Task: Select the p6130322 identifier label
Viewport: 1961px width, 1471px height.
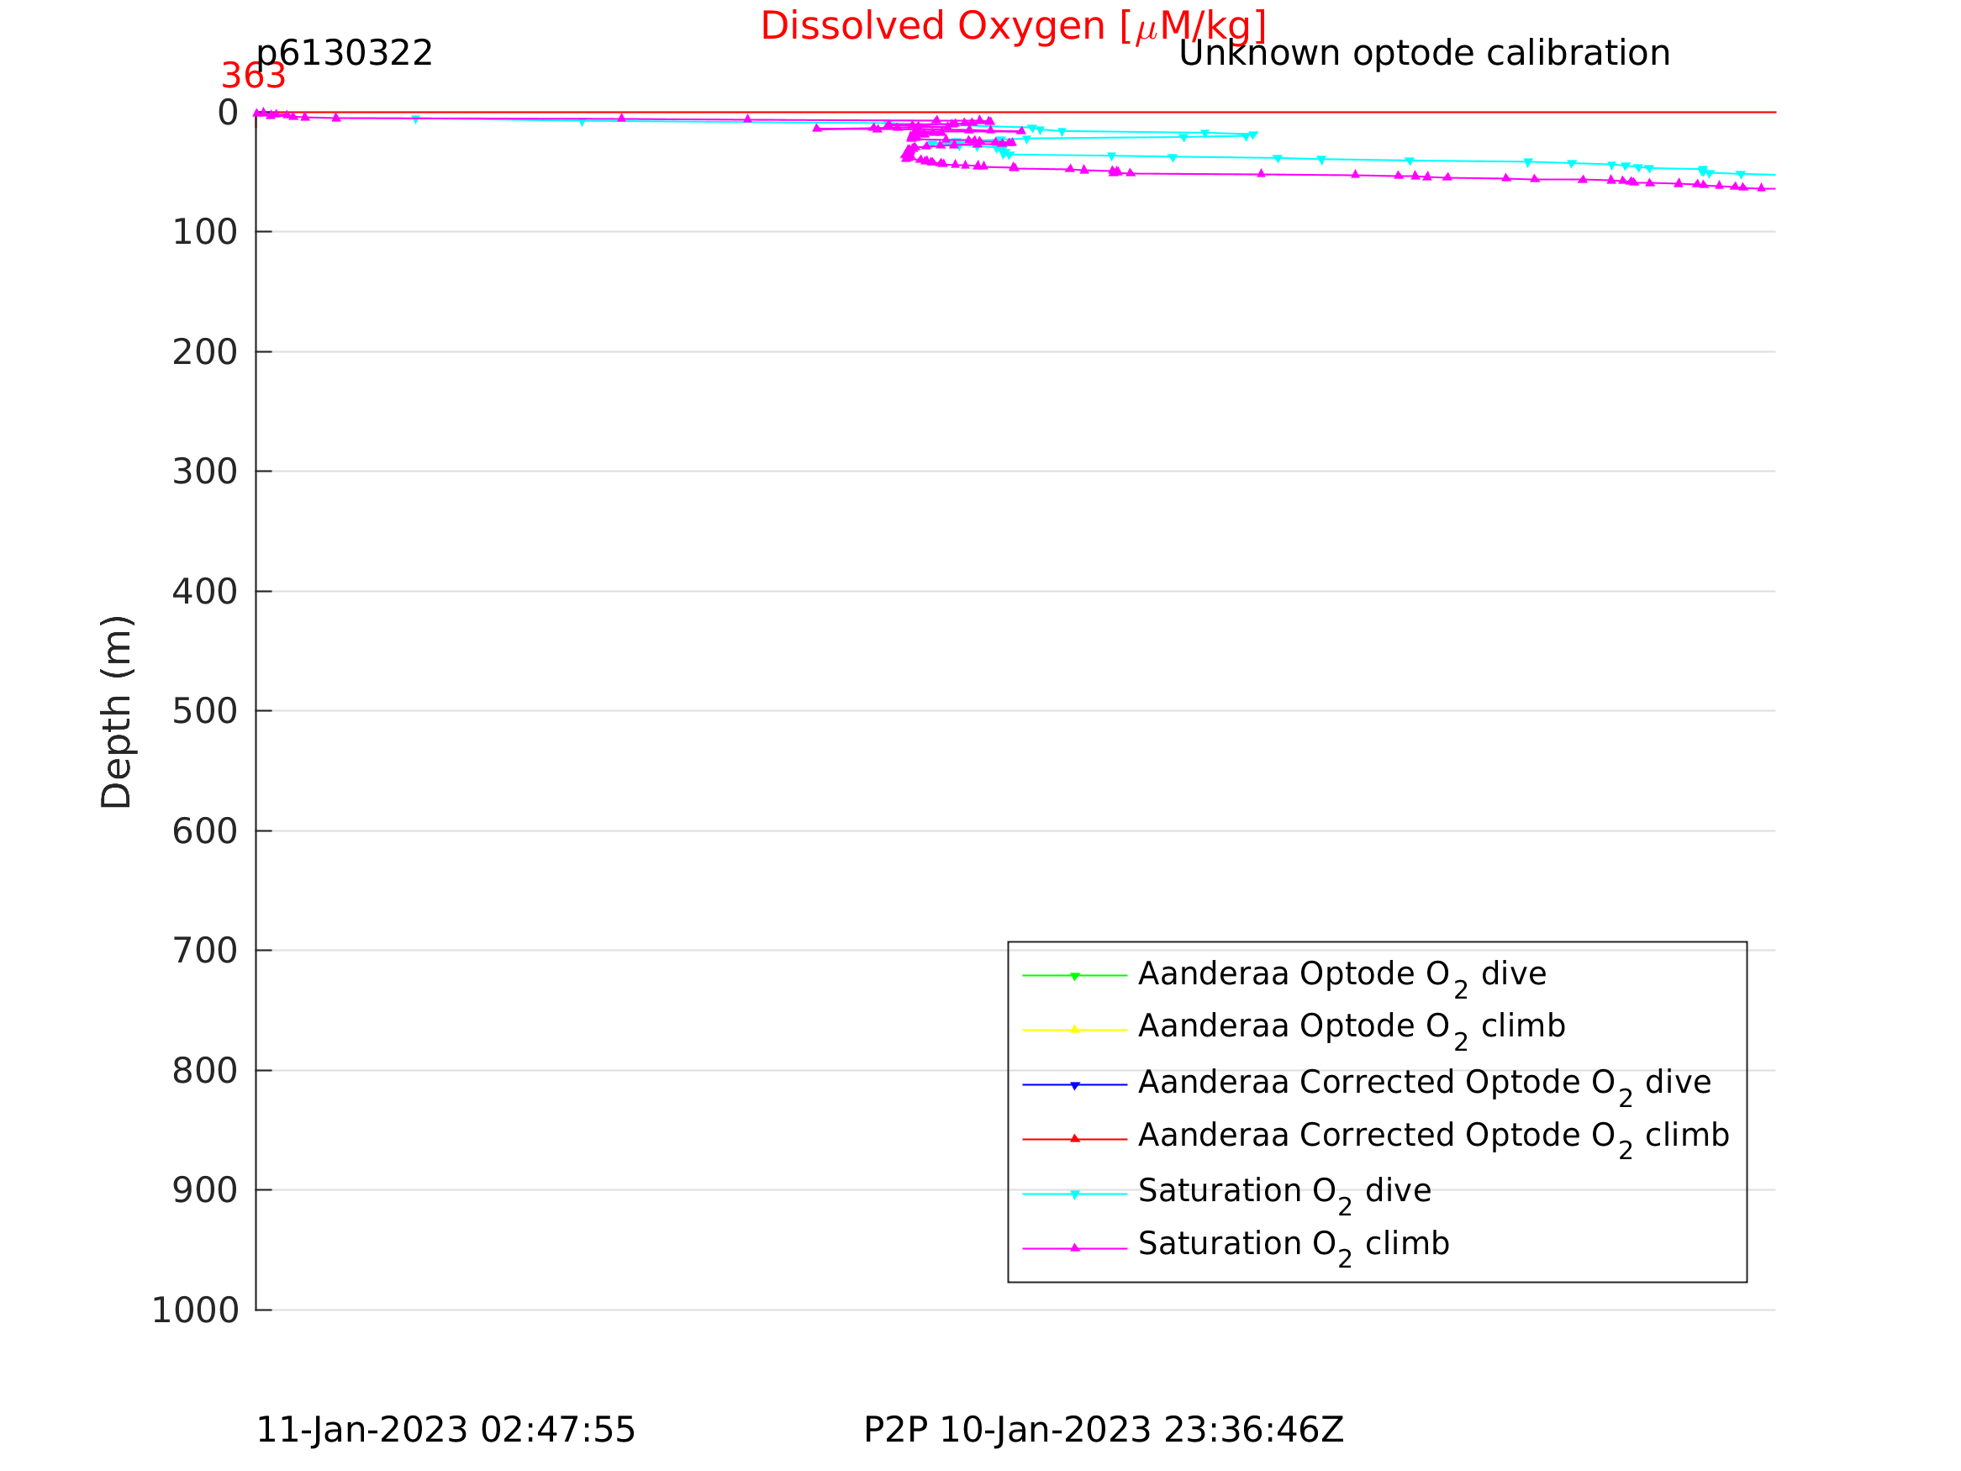Action: [x=344, y=53]
